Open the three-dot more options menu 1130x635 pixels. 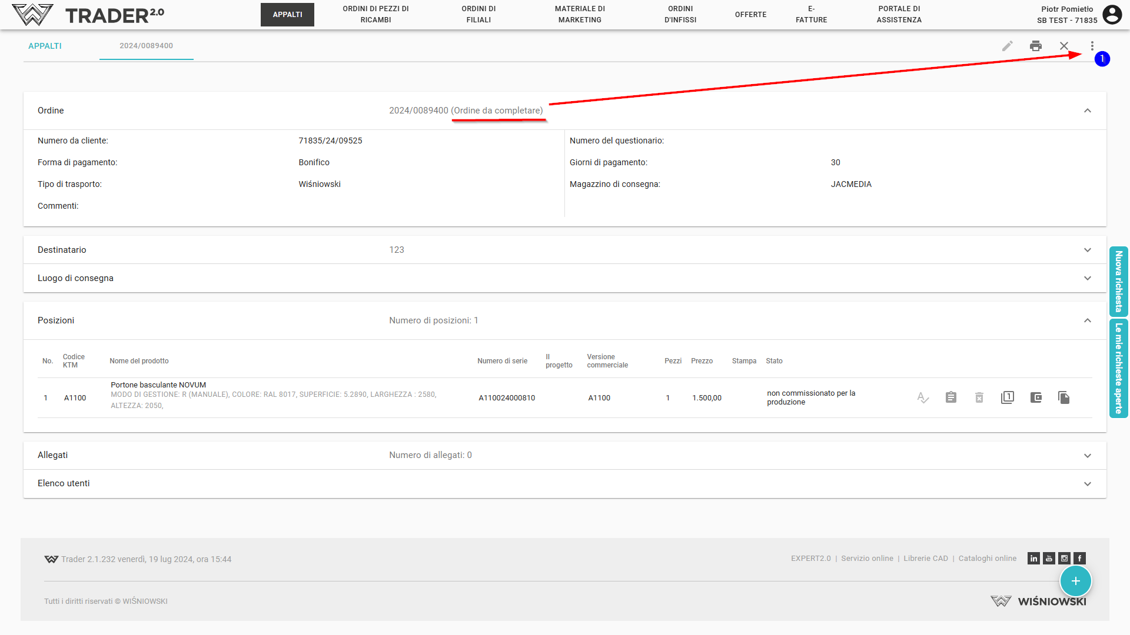coord(1092,46)
